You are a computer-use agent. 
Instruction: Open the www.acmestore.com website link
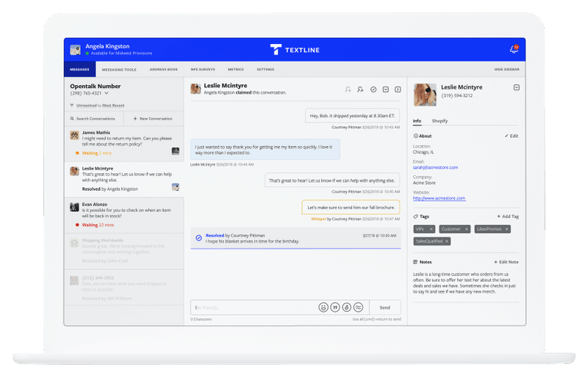434,198
